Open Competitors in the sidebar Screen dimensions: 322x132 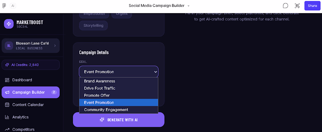coord(31,129)
